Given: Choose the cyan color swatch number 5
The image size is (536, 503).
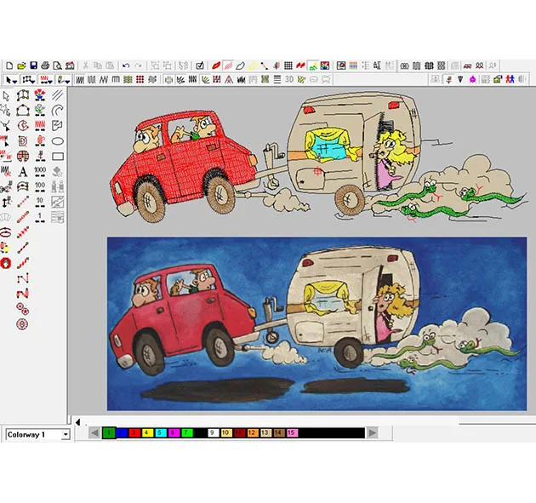Looking at the screenshot, I should click(160, 433).
